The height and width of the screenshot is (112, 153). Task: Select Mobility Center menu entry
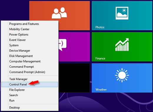pyautogui.click(x=30, y=29)
